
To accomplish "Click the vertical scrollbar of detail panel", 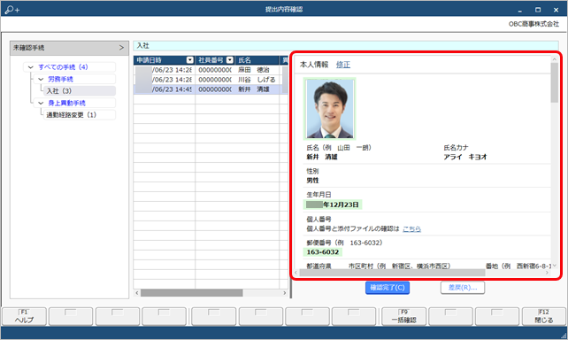I will (554, 82).
